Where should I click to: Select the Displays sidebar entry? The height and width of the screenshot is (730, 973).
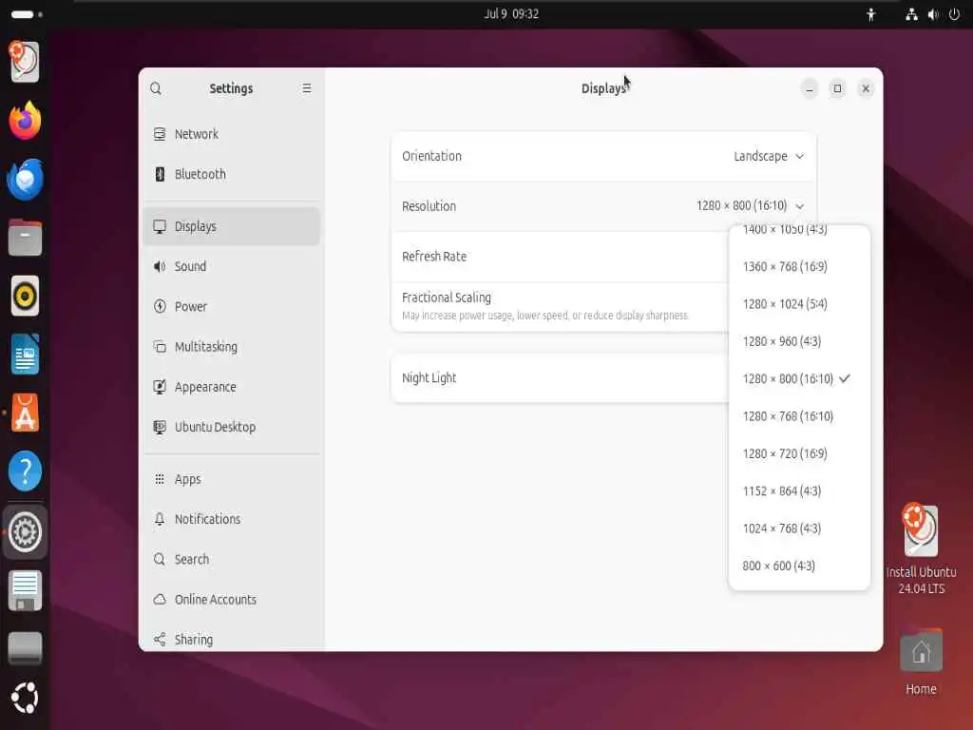pos(231,226)
